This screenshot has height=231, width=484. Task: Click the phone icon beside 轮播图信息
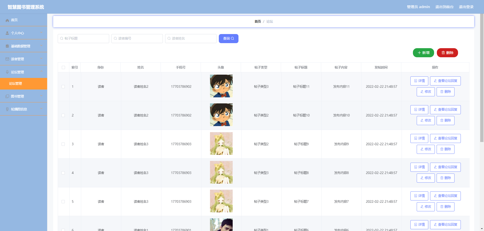[7, 109]
